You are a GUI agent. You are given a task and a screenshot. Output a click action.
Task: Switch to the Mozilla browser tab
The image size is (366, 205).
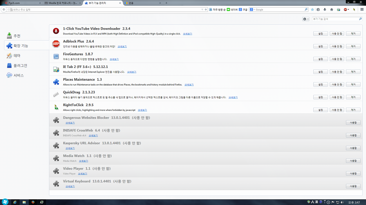61,3
